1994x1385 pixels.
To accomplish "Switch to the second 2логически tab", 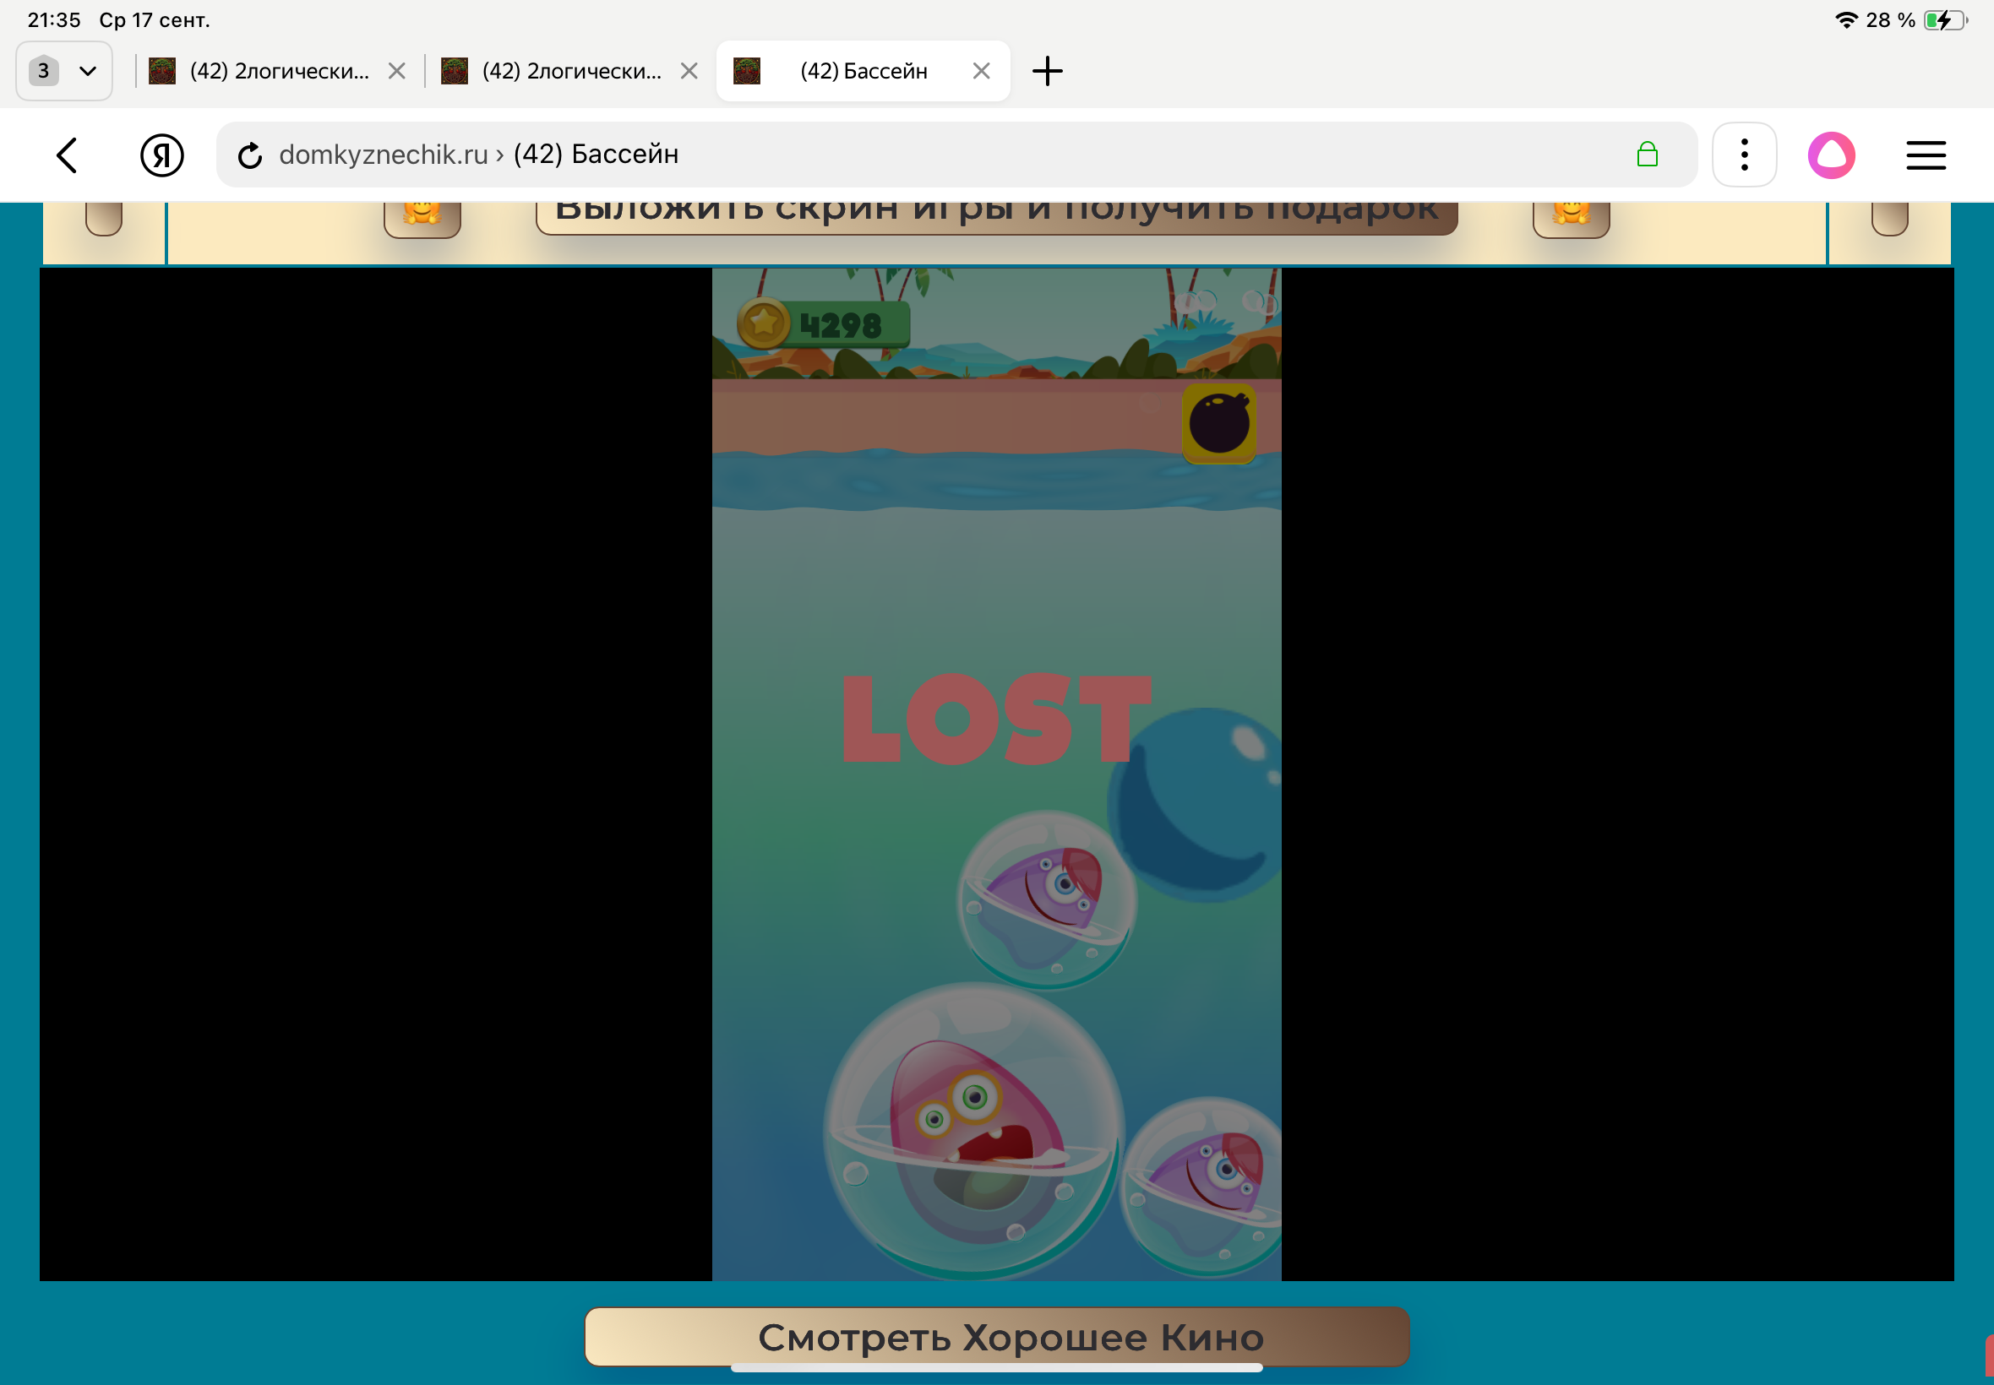I will coord(570,70).
